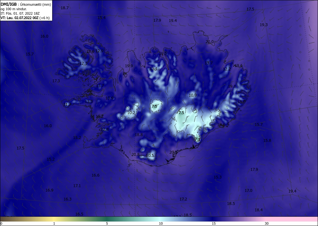
Task: Select the 20.8 value on south coast
Action: click(x=135, y=155)
